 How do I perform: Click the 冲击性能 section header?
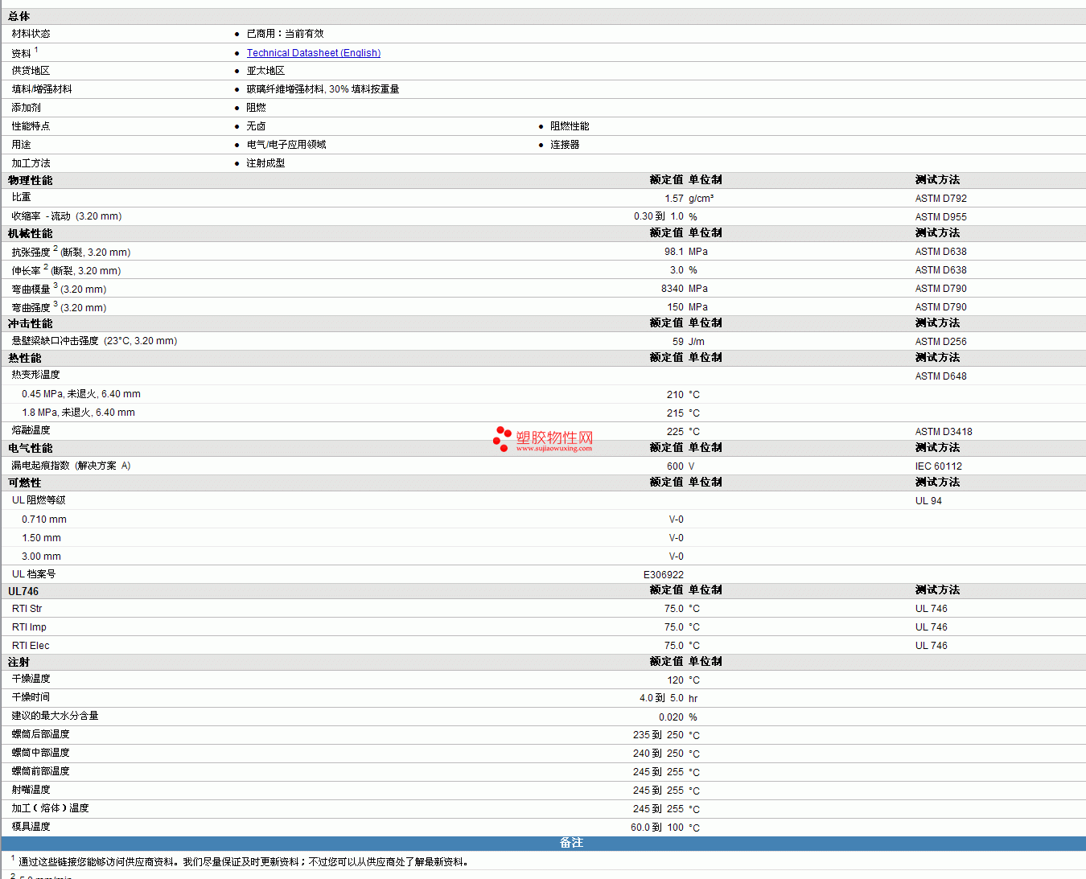click(x=31, y=324)
